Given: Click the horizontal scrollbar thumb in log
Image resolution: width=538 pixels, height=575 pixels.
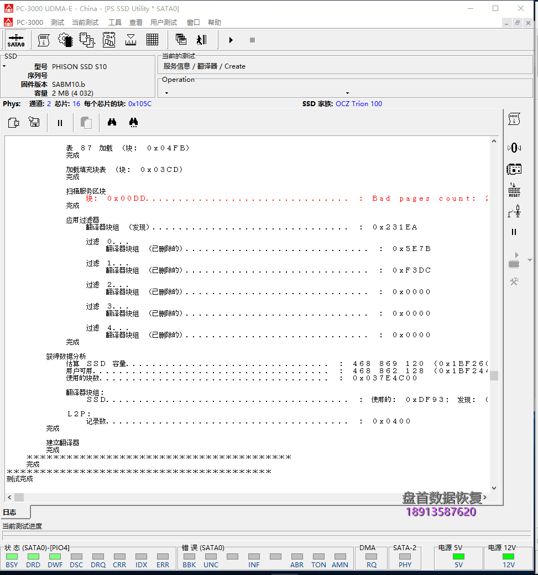Looking at the screenshot, I should click(x=19, y=497).
